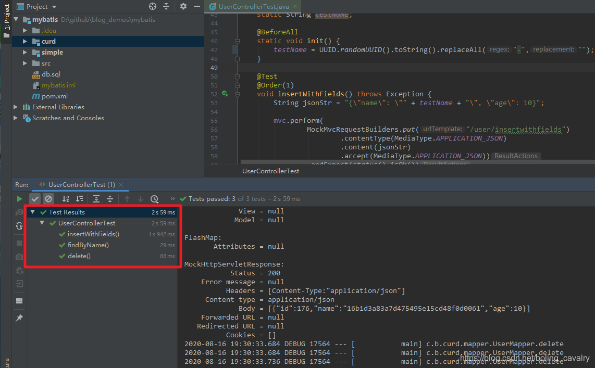Click the attach debugger bug icon
Viewport: 595px width, 368px height.
point(19,270)
